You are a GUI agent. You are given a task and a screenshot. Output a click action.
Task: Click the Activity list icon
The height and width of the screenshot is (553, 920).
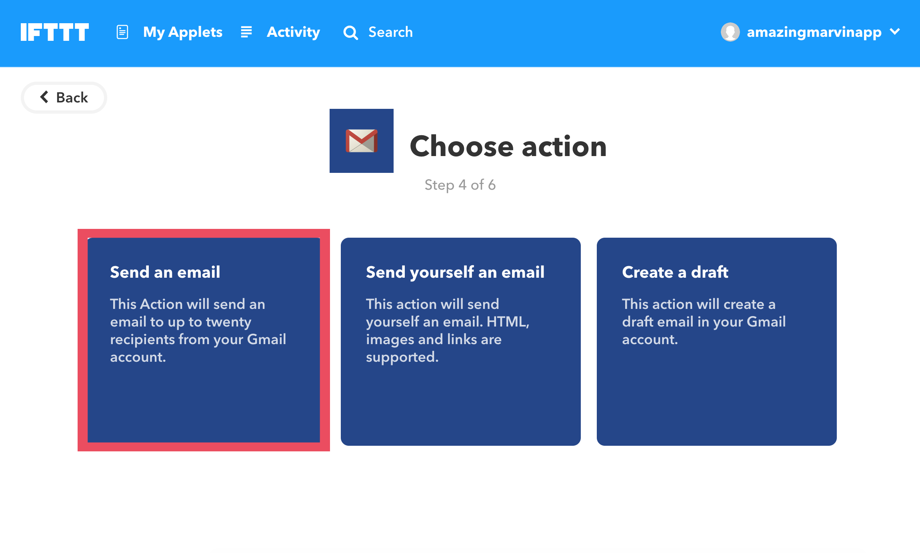246,32
